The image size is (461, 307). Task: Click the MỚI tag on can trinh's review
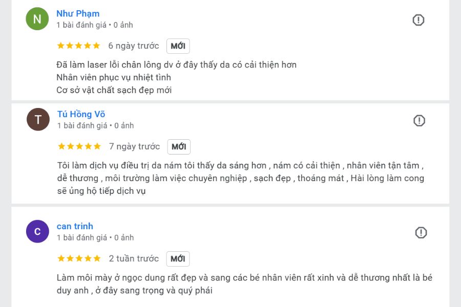coord(178,258)
